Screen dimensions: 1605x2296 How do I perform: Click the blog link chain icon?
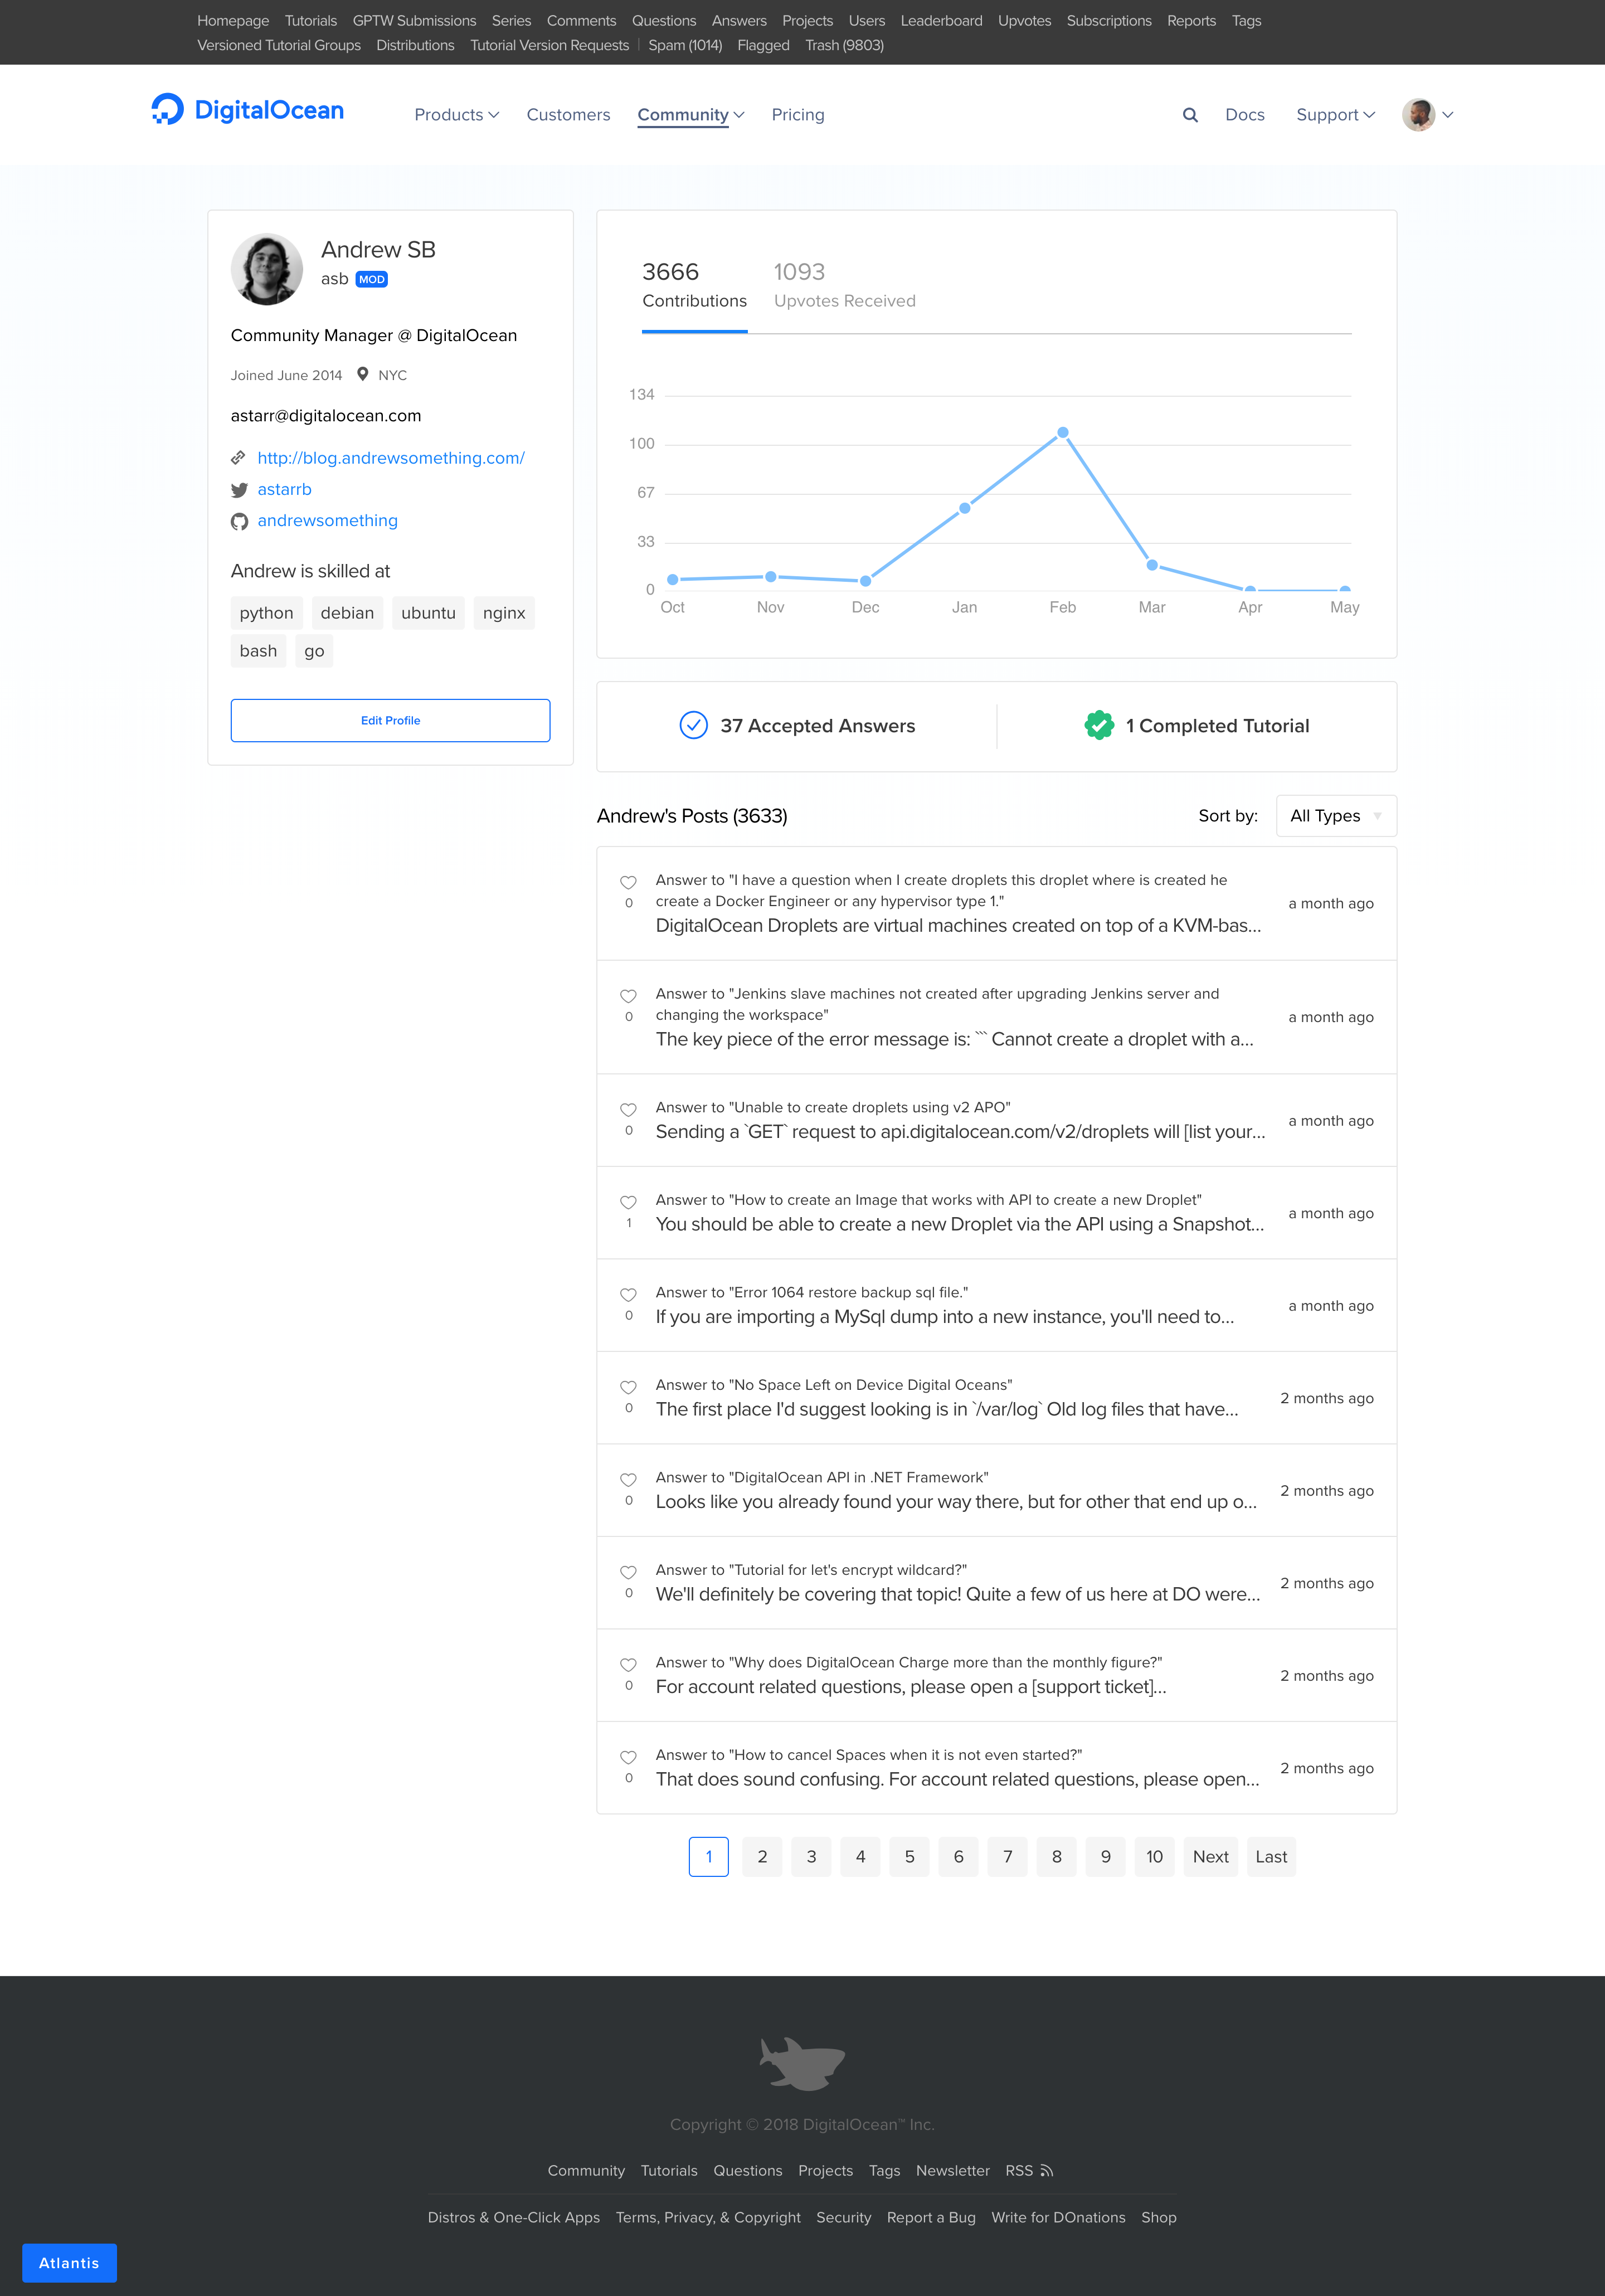tap(238, 458)
